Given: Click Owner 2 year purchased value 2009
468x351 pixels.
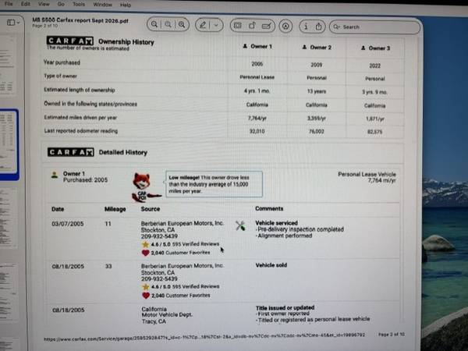Looking at the screenshot, I should tap(317, 65).
